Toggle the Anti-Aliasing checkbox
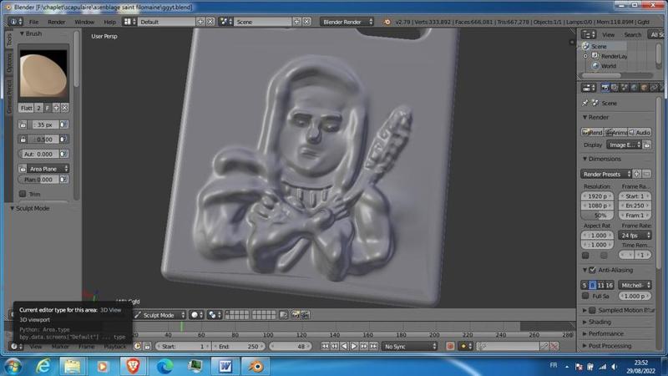This screenshot has width=668, height=376. (x=592, y=270)
